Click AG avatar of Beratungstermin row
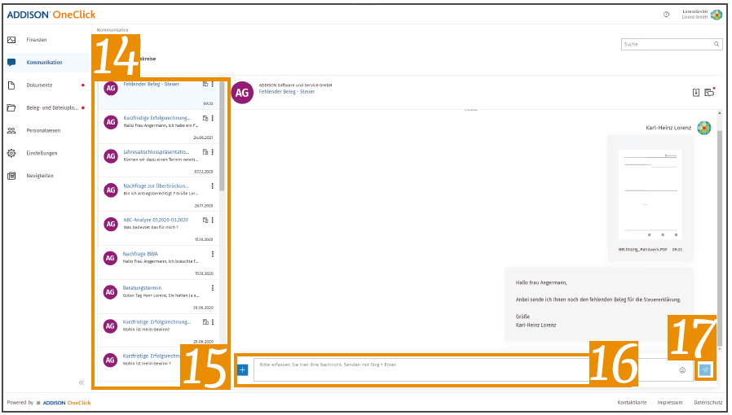The image size is (732, 415). click(110, 292)
